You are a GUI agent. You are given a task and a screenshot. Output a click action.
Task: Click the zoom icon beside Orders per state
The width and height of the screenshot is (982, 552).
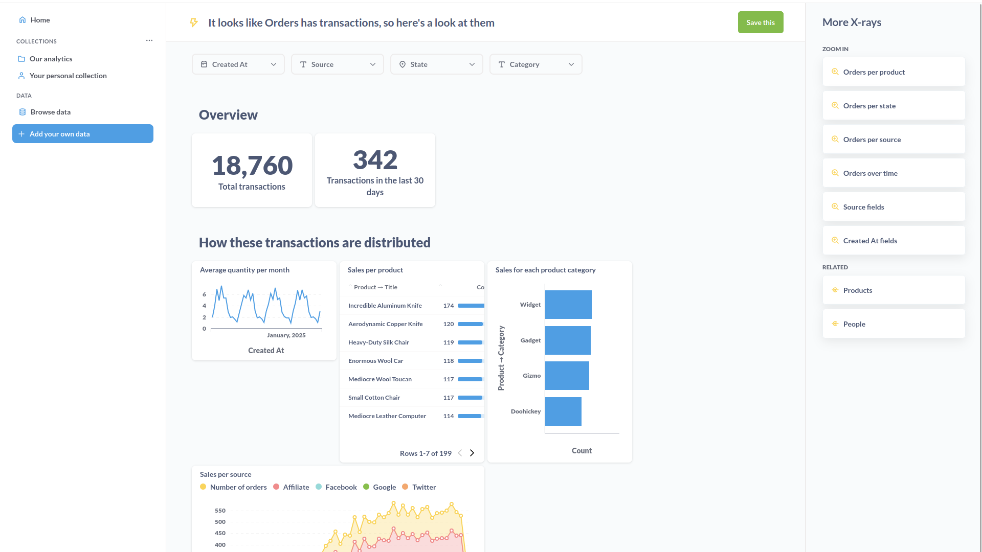tap(835, 106)
